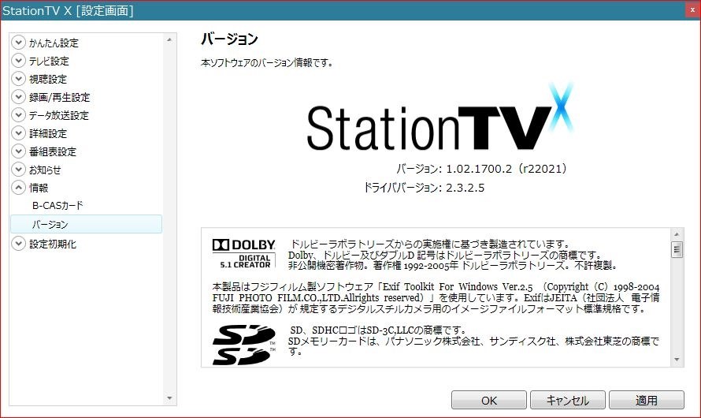Select the バージョン item in sidebar

coord(87,224)
